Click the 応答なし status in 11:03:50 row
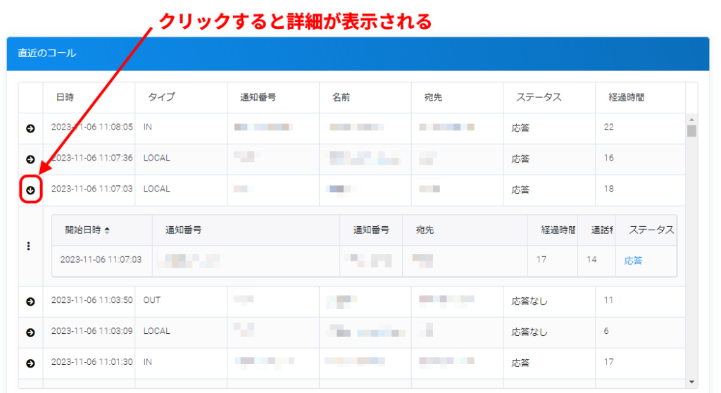Screen dimensions: 721x393 529,301
